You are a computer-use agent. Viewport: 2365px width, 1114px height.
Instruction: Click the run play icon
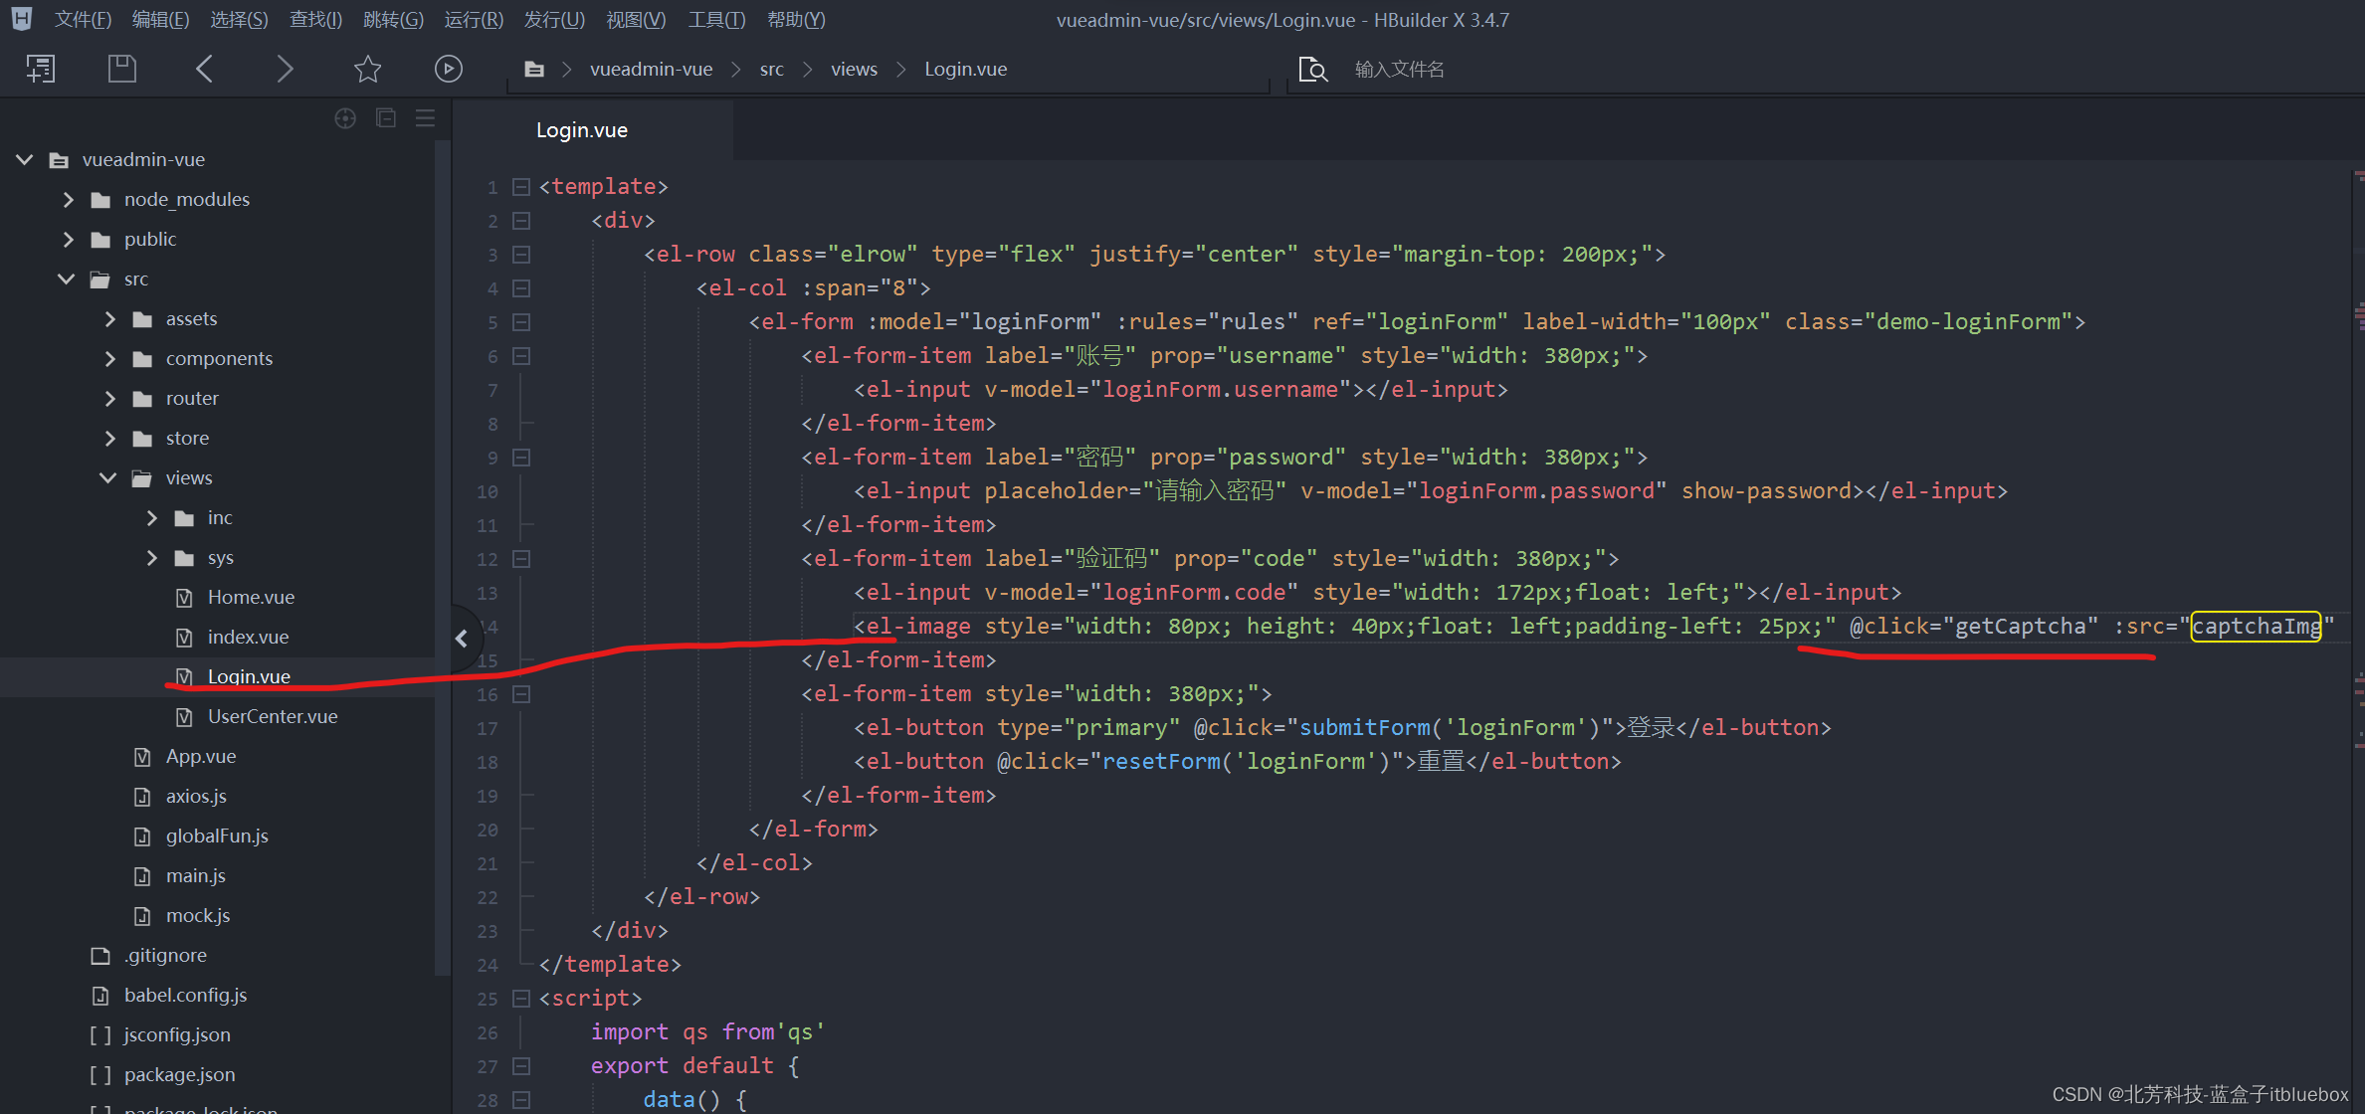click(x=448, y=69)
